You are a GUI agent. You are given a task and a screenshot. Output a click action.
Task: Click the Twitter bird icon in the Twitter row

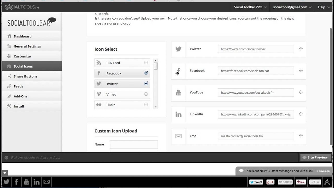pos(178,49)
